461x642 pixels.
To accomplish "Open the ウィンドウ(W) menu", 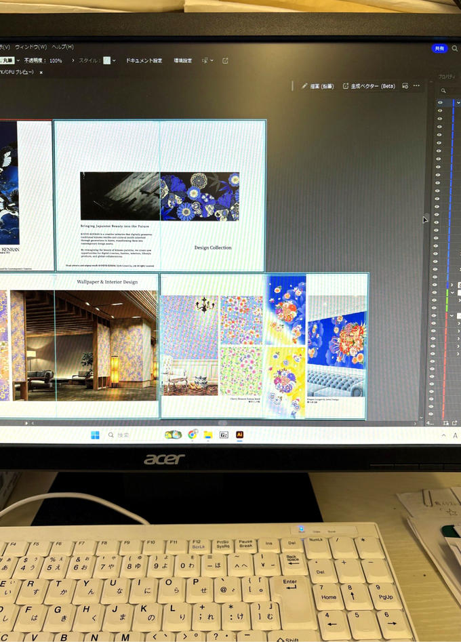I will 31,47.
